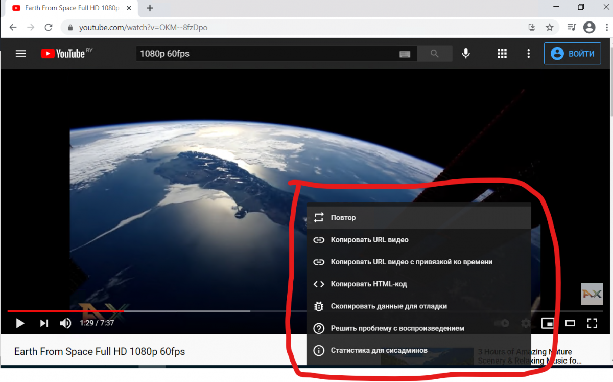The width and height of the screenshot is (613, 382).
Task: Toggle the autoplay switch
Action: pos(502,323)
